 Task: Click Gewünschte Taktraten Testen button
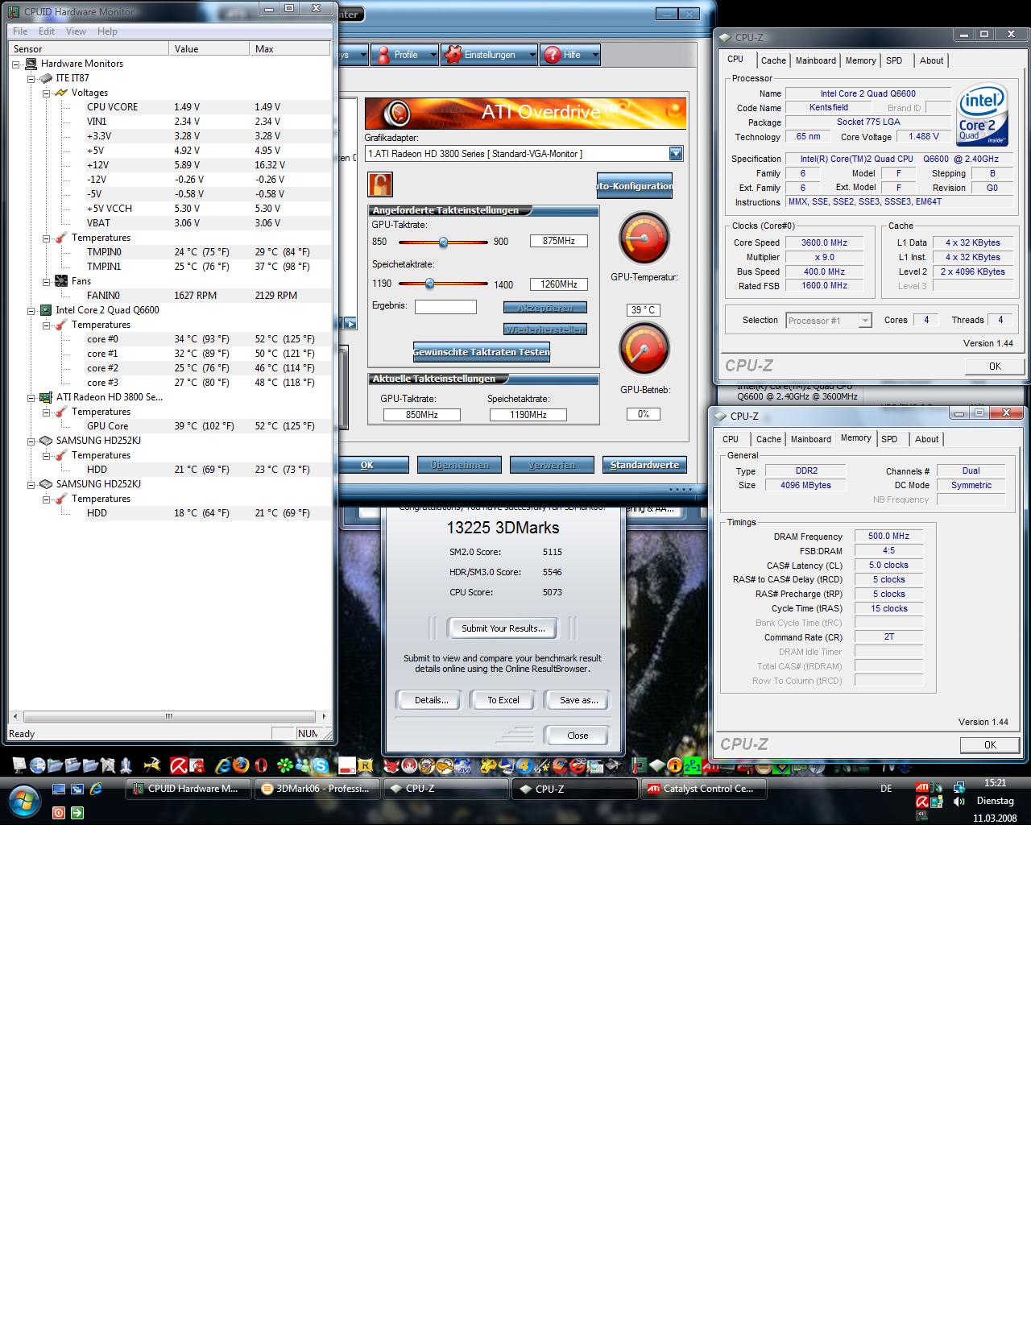[482, 352]
